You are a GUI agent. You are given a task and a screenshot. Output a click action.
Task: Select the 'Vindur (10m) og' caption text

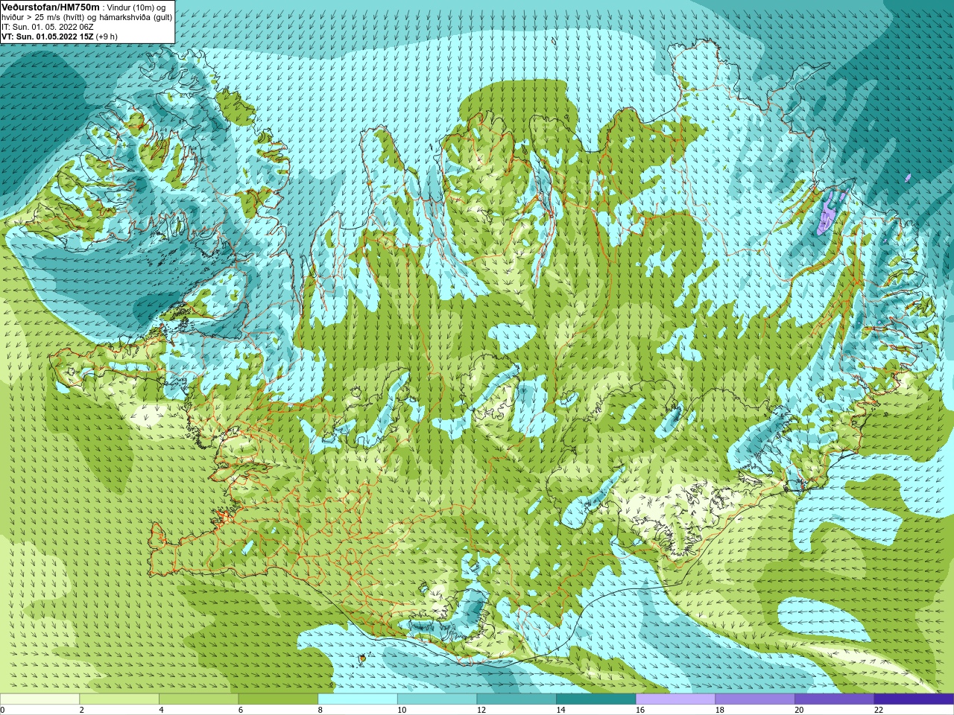(136, 7)
